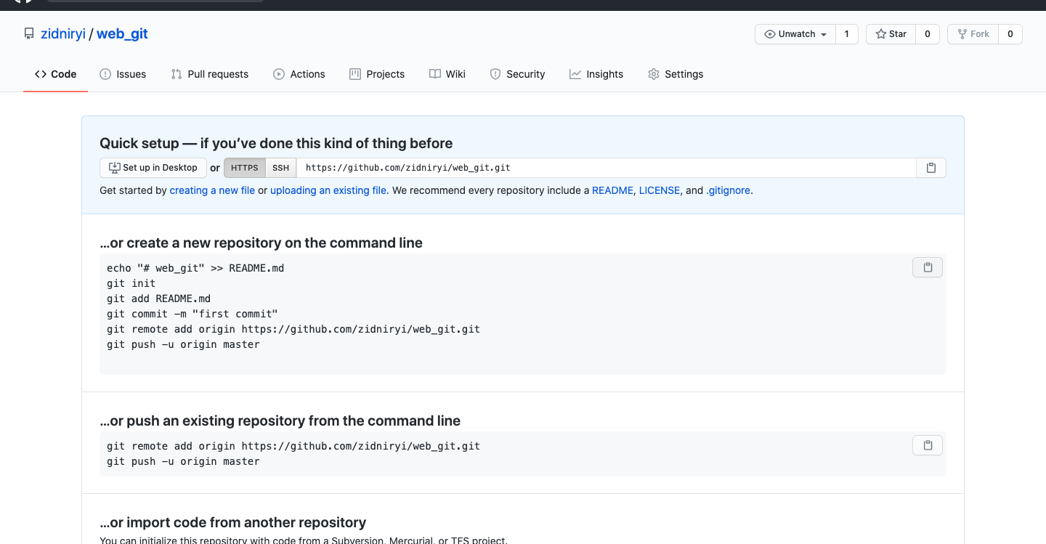Fork the web_git repository
1046x544 pixels.
pyautogui.click(x=973, y=34)
